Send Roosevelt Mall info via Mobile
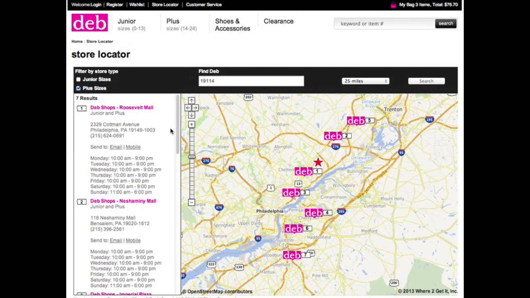Viewport: 530px width, 298px height. tap(133, 147)
